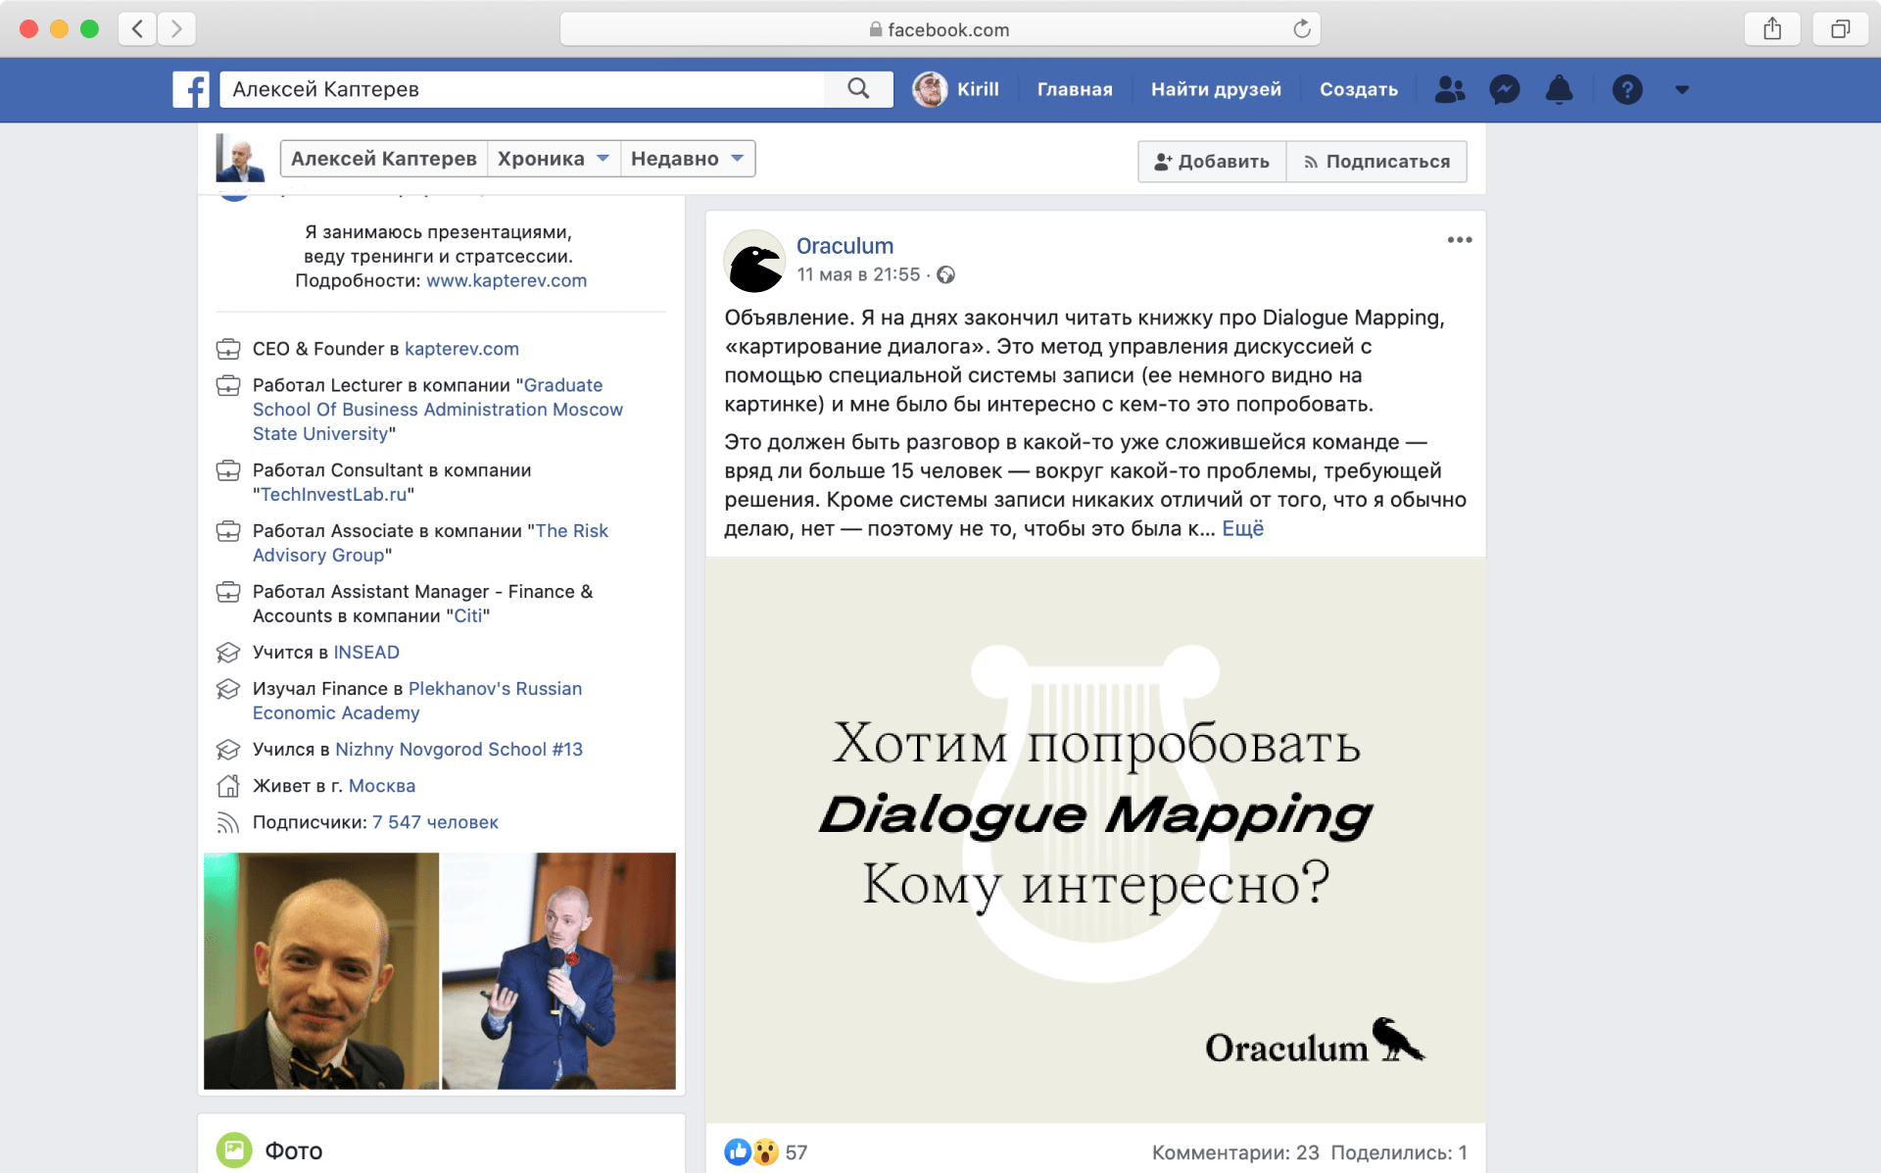Open the INSEAD link
Screen dimensions: 1881x1173
[x=366, y=653]
